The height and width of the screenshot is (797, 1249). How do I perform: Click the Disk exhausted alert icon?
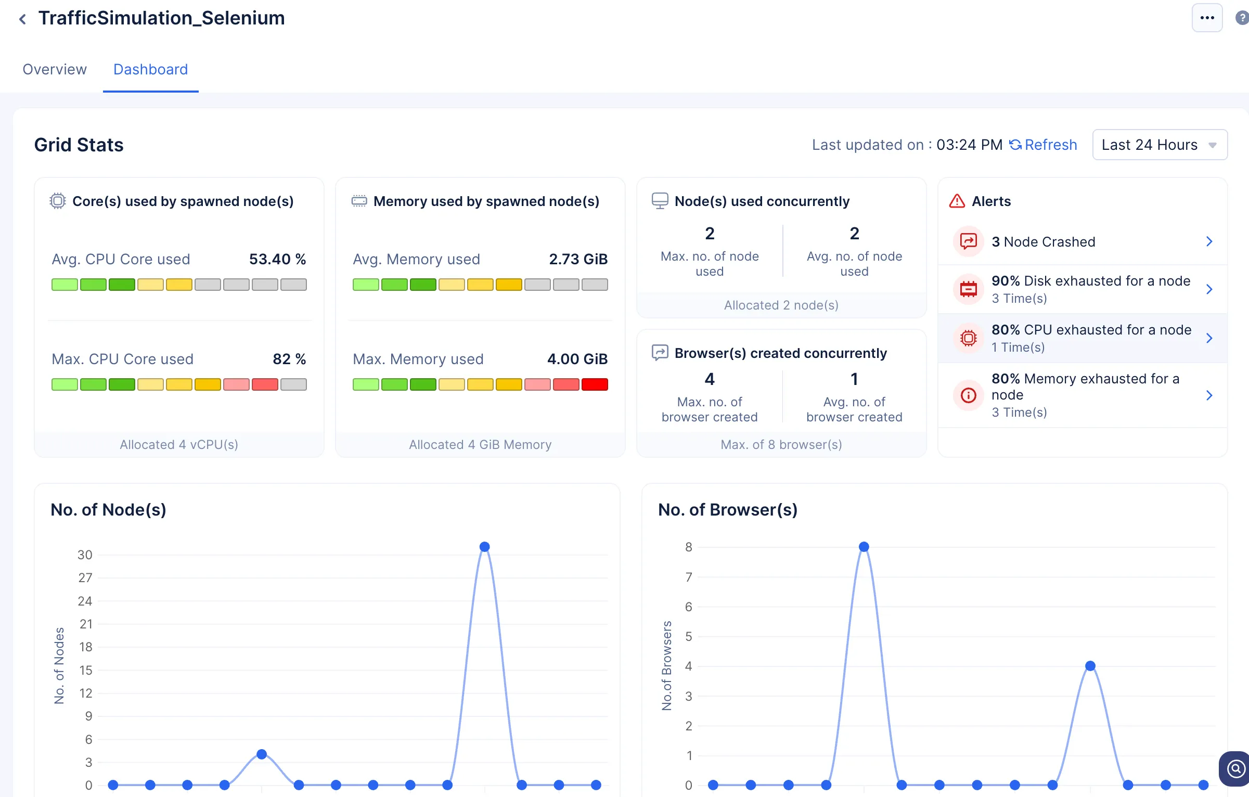(x=968, y=289)
